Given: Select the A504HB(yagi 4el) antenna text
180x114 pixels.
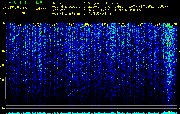Looking at the screenshot, I should [101, 13].
